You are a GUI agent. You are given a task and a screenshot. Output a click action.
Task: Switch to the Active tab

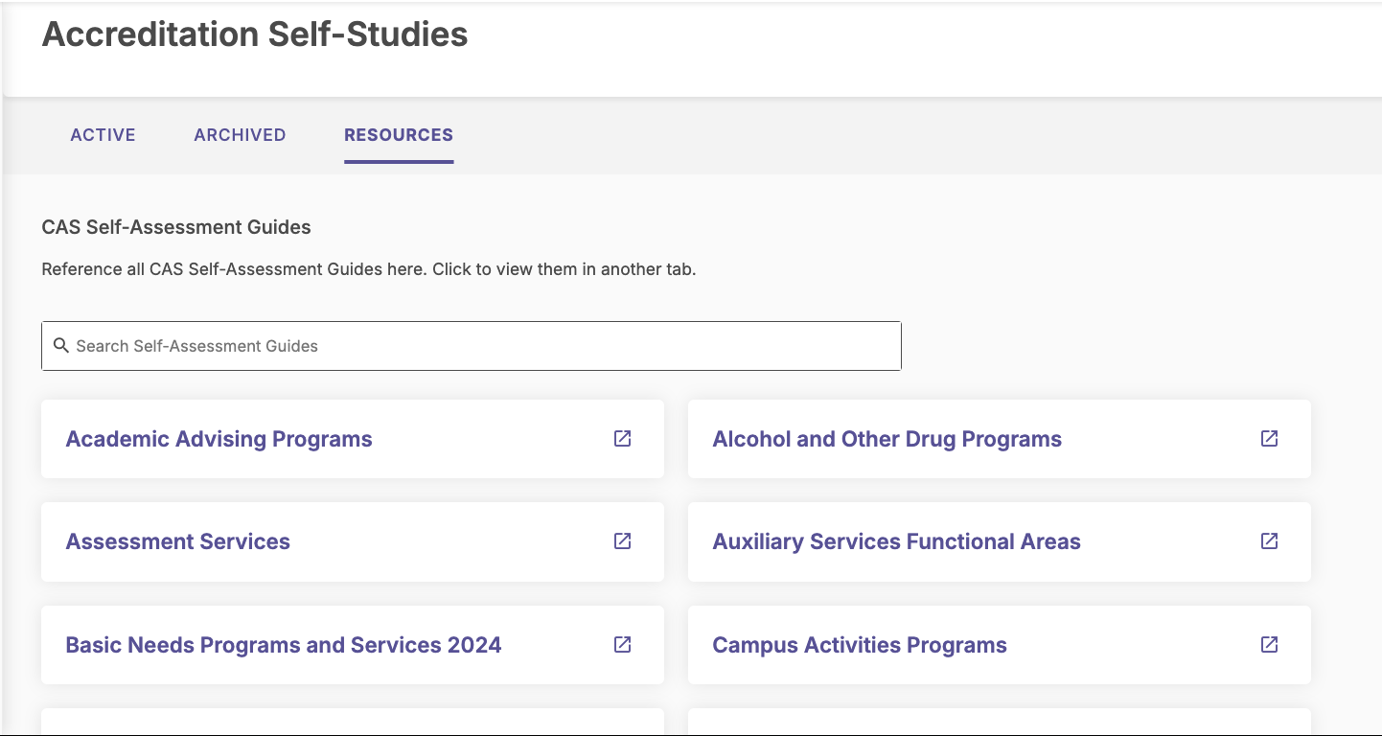(x=103, y=135)
